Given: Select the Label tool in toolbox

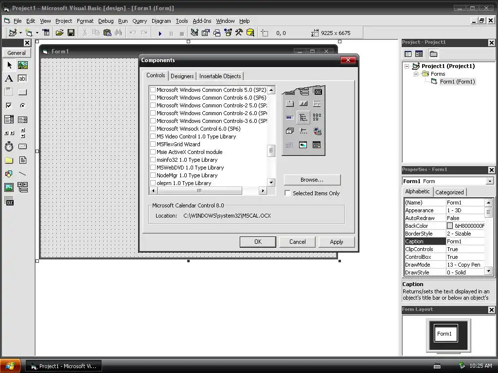Looking at the screenshot, I should click(x=9, y=78).
